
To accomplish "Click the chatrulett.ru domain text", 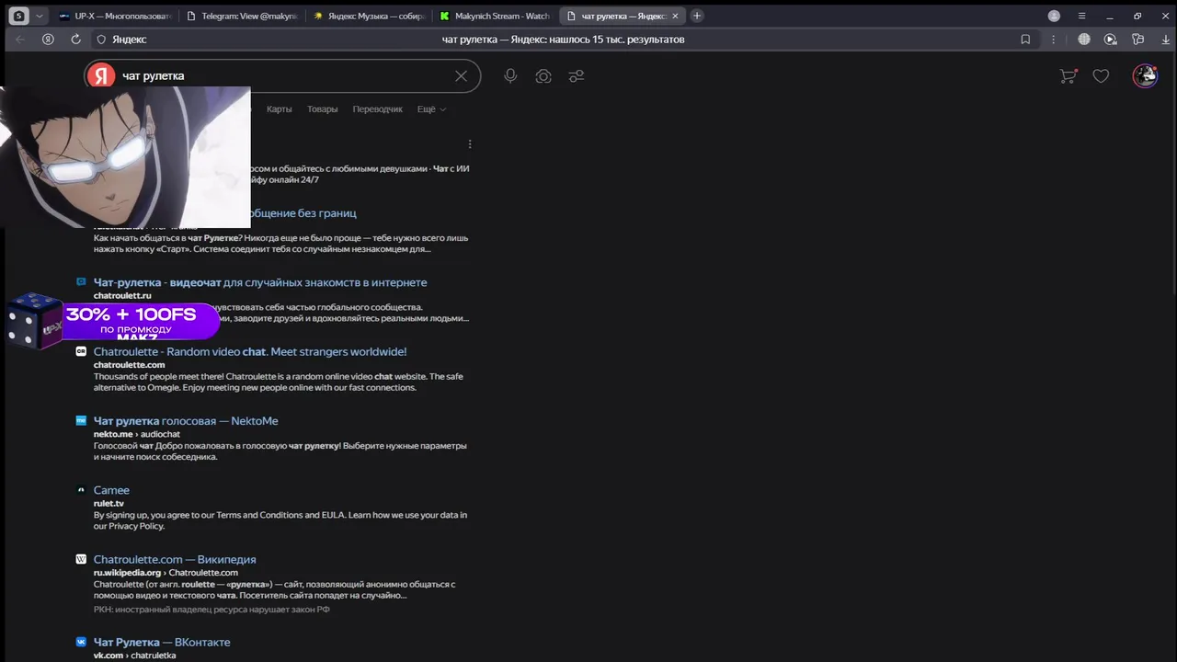I will point(122,295).
